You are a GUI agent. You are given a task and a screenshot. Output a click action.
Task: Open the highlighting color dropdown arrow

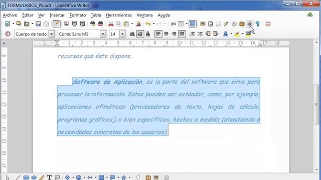(243, 34)
